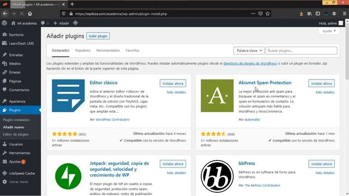
Task: Switch to Populares tab
Action: (x=83, y=51)
